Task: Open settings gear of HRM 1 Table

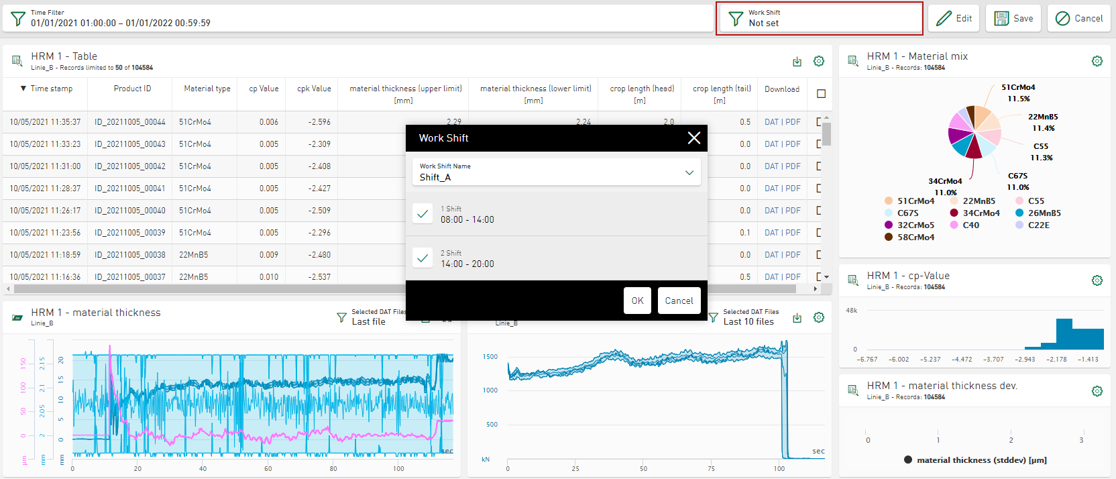Action: point(819,61)
